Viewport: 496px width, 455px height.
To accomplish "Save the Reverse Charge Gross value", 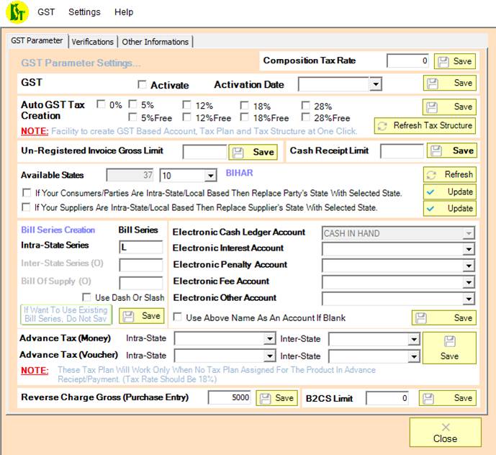I will (x=276, y=398).
